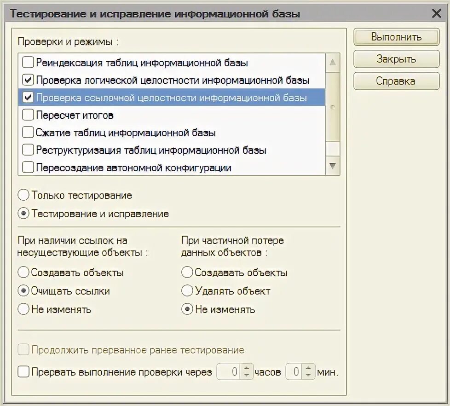Enable Пересоздание автономной конфигурации checkbox
This screenshot has width=450, height=406.
click(28, 168)
